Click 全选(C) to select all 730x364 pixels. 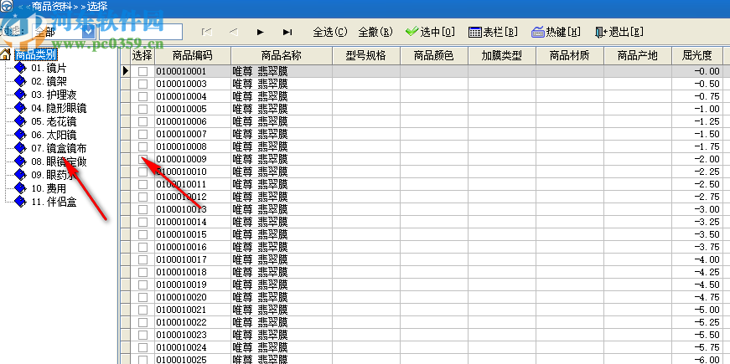point(330,32)
